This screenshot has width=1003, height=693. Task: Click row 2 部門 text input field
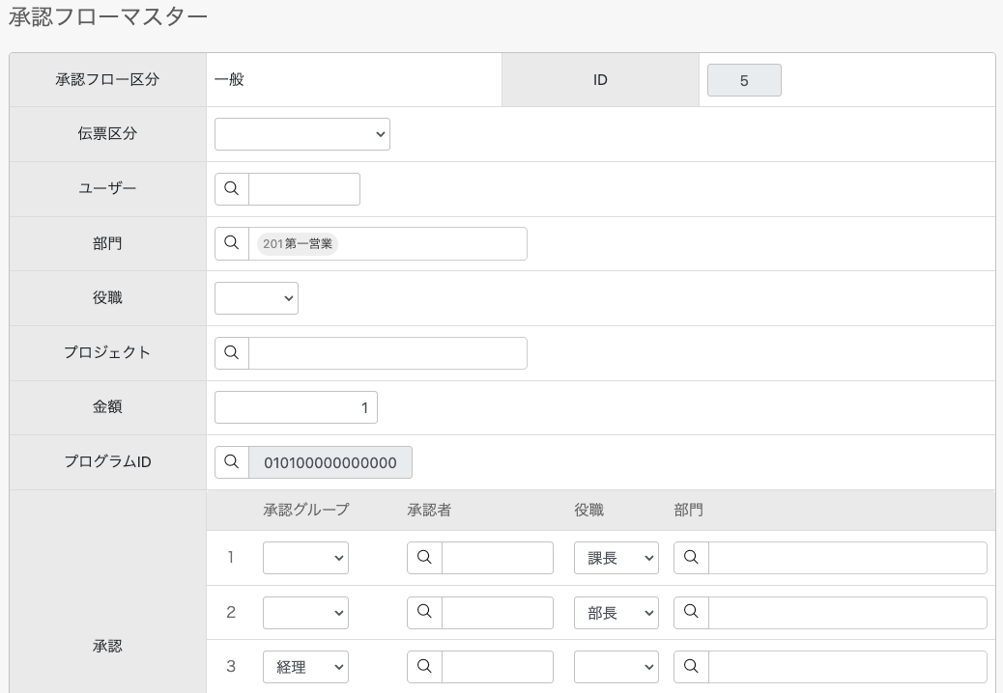click(x=847, y=613)
